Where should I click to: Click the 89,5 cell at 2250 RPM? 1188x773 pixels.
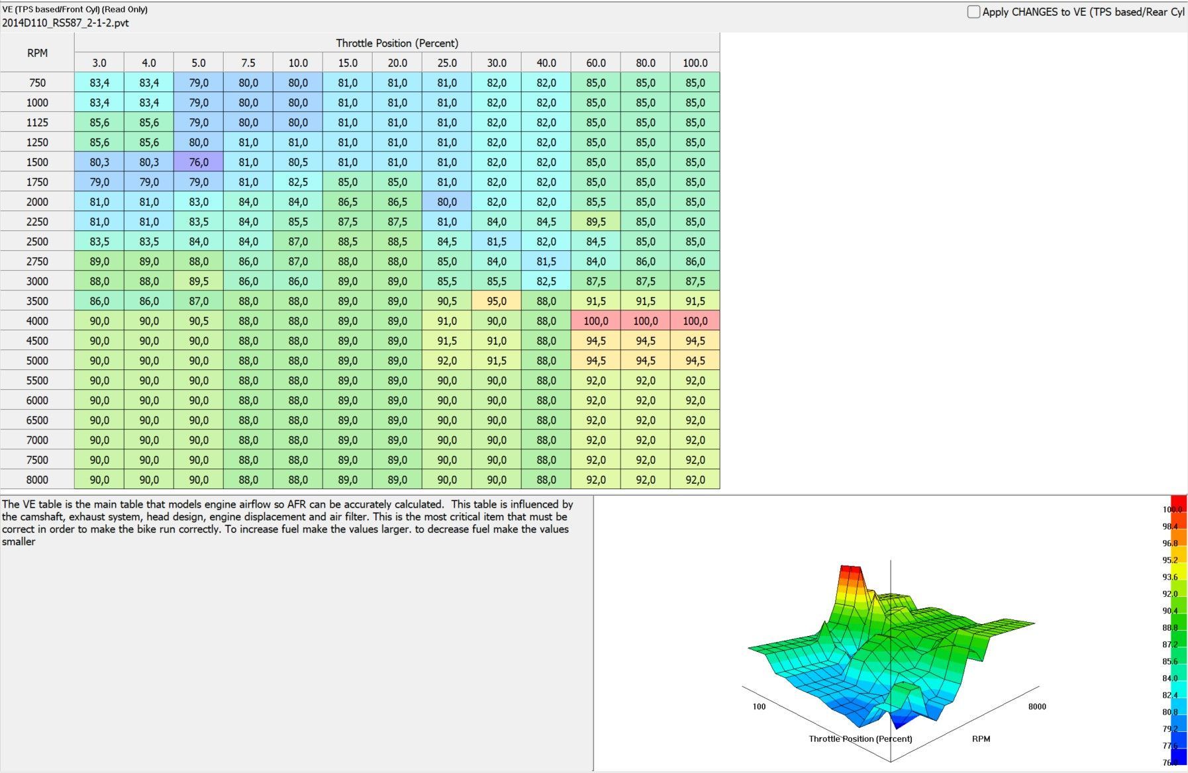tap(595, 222)
